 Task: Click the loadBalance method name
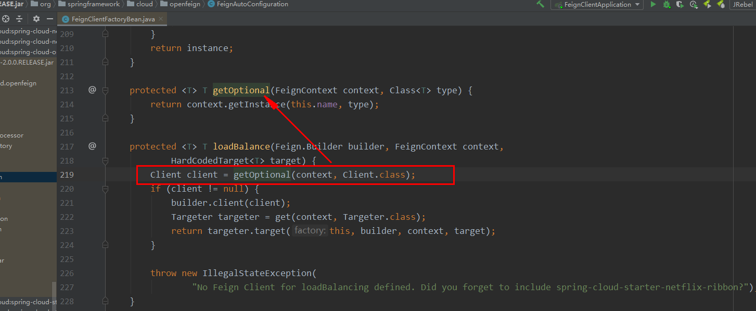[241, 146]
